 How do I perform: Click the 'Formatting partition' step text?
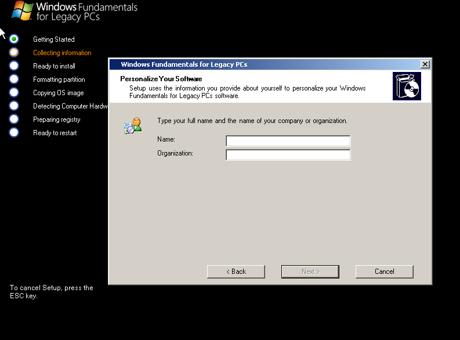59,79
